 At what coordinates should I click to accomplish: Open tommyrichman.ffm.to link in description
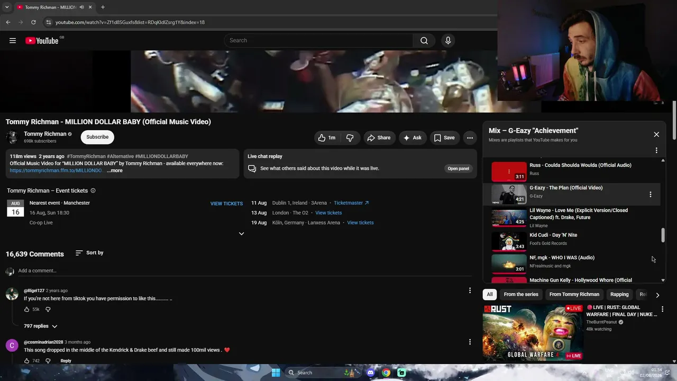pyautogui.click(x=56, y=170)
